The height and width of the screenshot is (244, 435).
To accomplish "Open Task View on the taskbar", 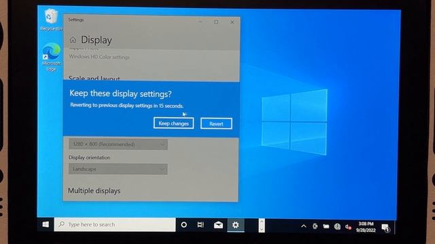I will coord(201,225).
